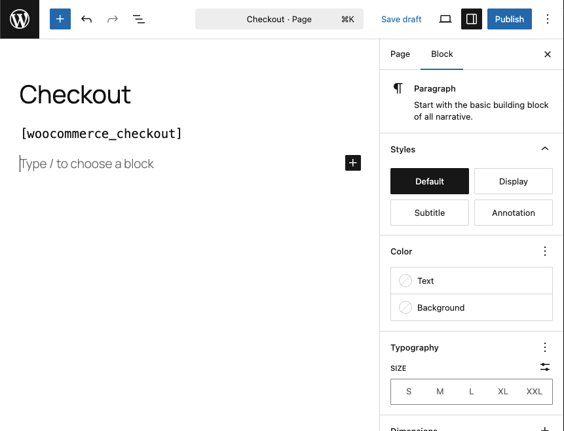This screenshot has width=564, height=431.
Task: Open Typography options menu
Action: pos(545,347)
